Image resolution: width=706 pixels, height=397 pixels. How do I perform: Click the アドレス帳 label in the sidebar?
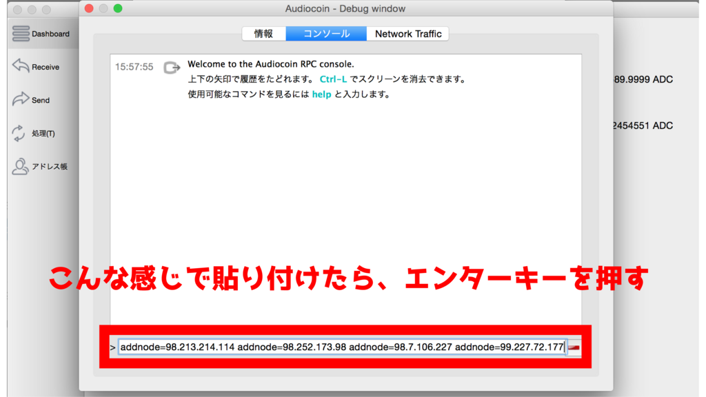pyautogui.click(x=50, y=167)
